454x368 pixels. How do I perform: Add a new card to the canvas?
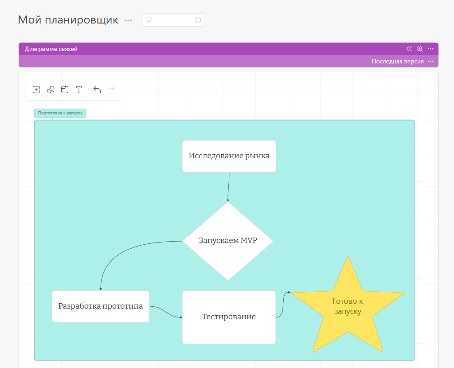pyautogui.click(x=36, y=90)
